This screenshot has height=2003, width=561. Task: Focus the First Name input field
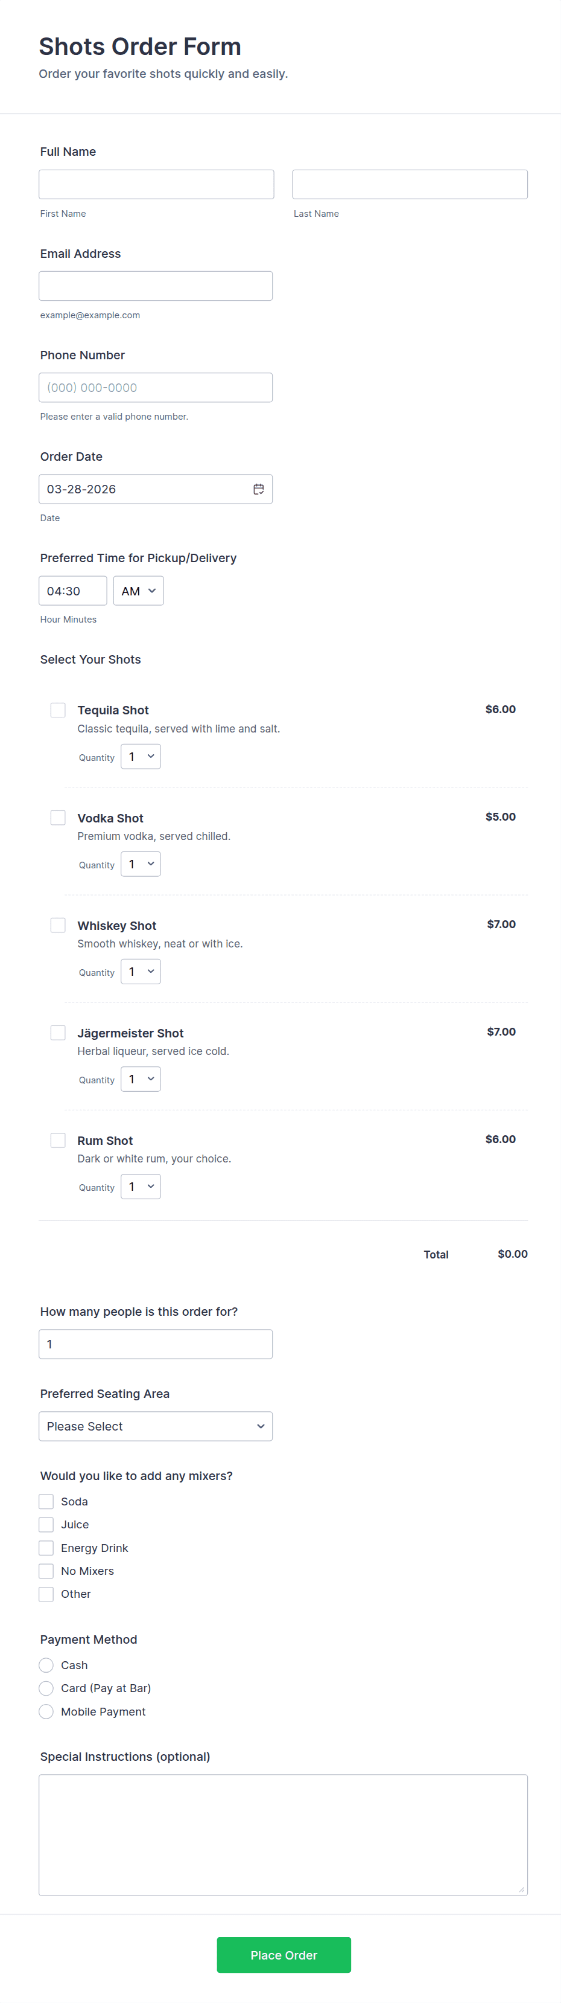[x=156, y=184]
